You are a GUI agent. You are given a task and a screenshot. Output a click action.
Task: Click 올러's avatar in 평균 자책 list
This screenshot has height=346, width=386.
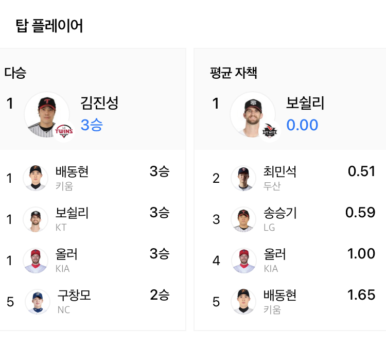coord(243,261)
